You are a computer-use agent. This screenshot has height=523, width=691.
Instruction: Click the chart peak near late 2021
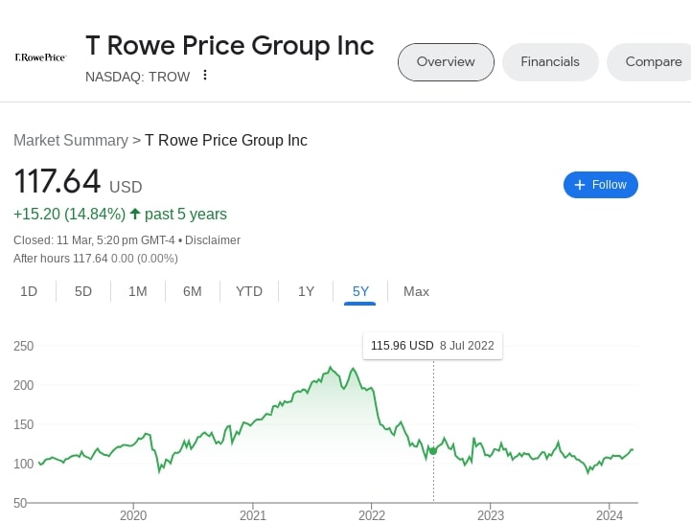(x=330, y=368)
